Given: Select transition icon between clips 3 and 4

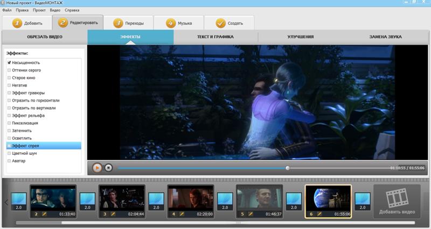Looking at the screenshot, I should (x=156, y=201).
